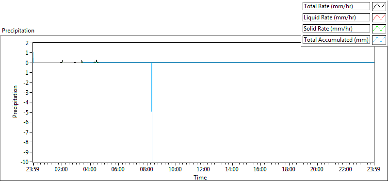This screenshot has height=181, width=388.
Task: Click the Total Accumulated blue line swatch
Action: coord(379,40)
